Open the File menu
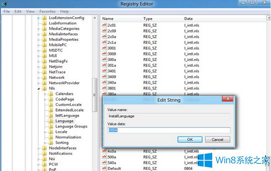271x171 pixels. [x=7, y=11]
